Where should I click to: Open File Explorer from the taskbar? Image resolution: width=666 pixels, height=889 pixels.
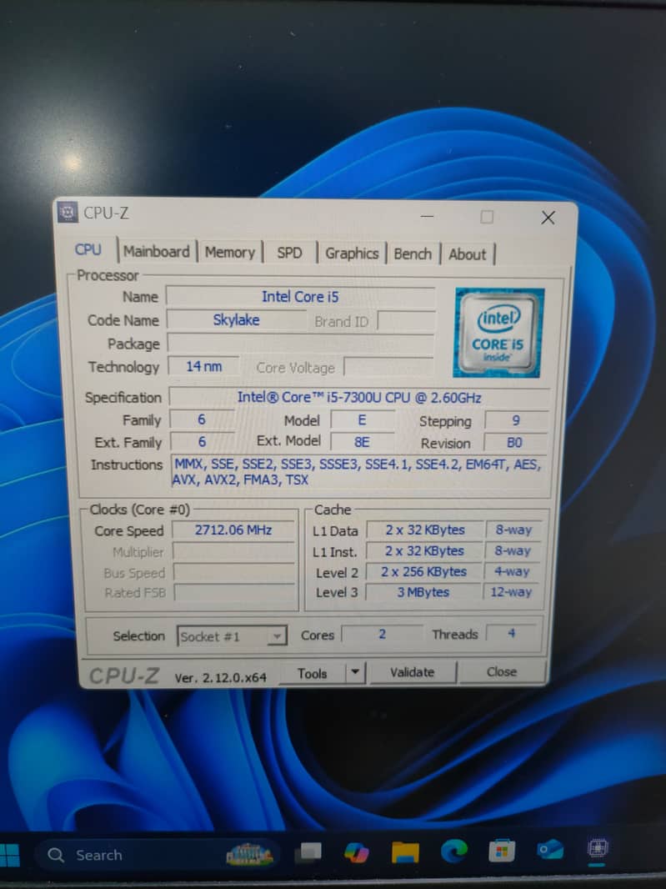click(405, 851)
